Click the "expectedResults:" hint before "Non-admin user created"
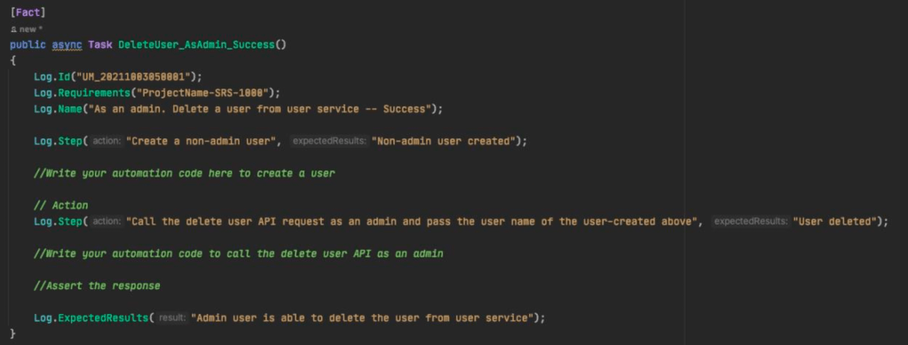This screenshot has height=345, width=908. tap(329, 141)
